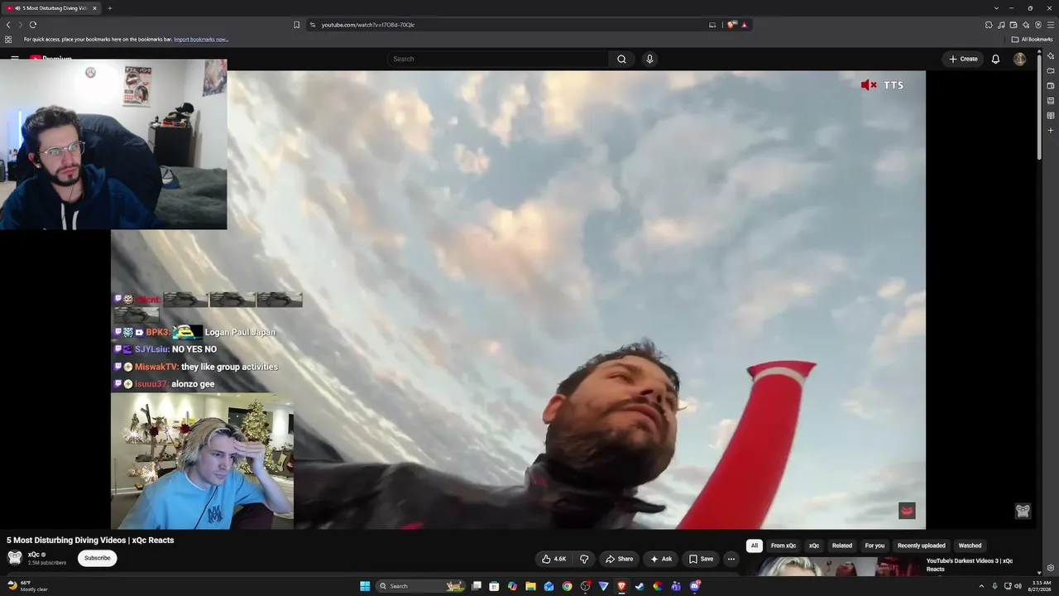
Task: Click the Brave Shields icon
Action: pyautogui.click(x=731, y=25)
